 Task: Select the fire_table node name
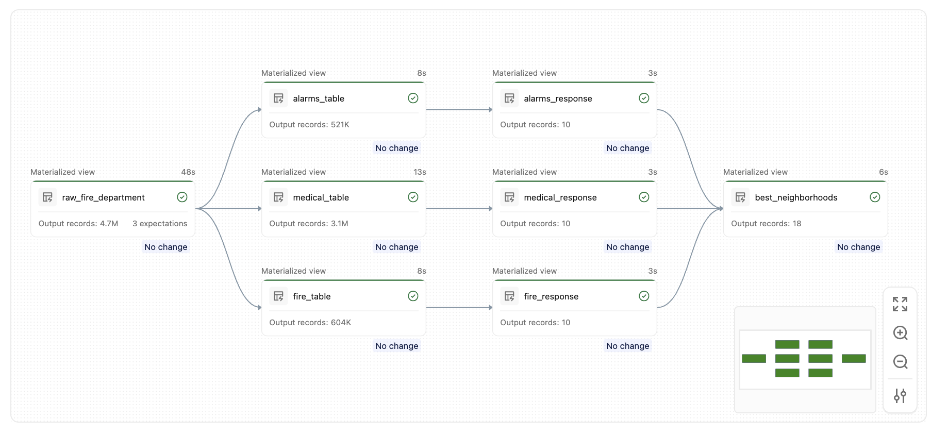tap(312, 296)
